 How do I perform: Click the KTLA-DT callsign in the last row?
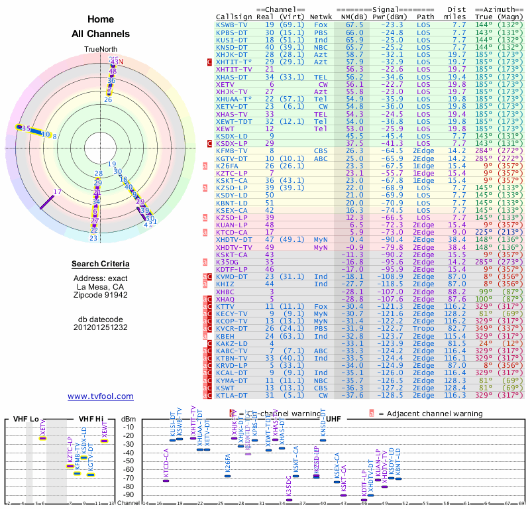tap(233, 396)
